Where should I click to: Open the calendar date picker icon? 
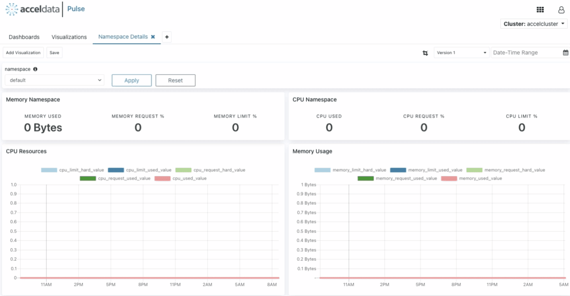coord(566,53)
